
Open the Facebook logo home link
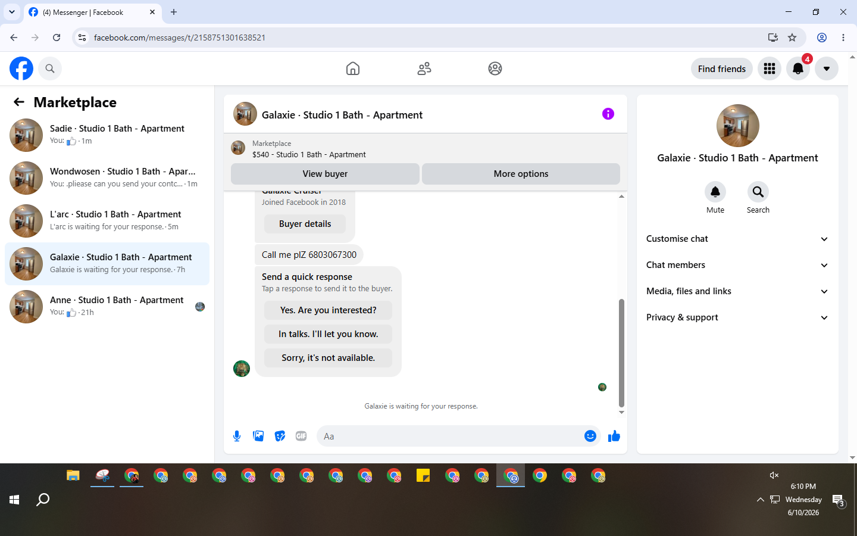click(21, 68)
